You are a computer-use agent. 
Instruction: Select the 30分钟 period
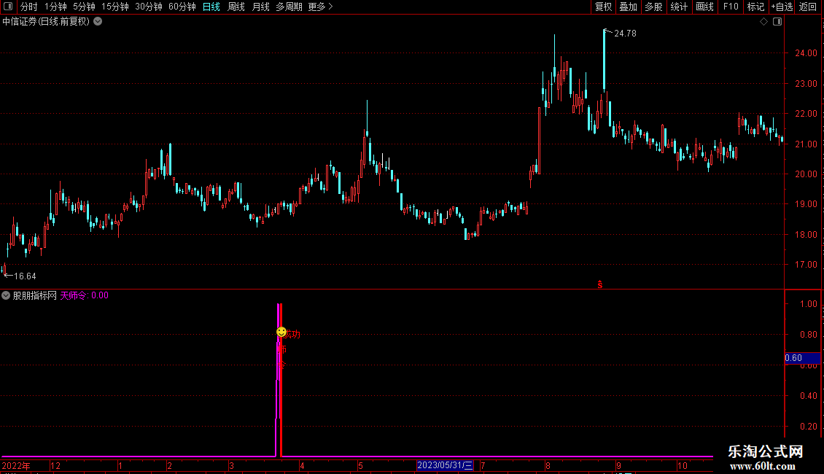point(148,7)
